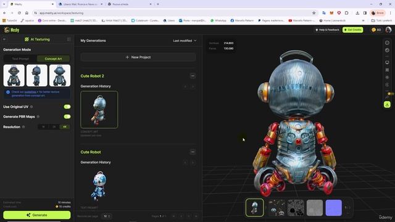Open a new browser tab
This screenshot has height=222, width=395.
(158, 4)
